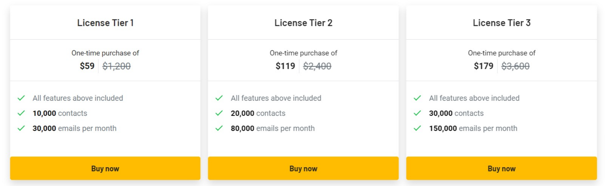Click the green checkmark beside 10,000 contacts
Viewport: 605px width, 186px height.
pos(21,113)
